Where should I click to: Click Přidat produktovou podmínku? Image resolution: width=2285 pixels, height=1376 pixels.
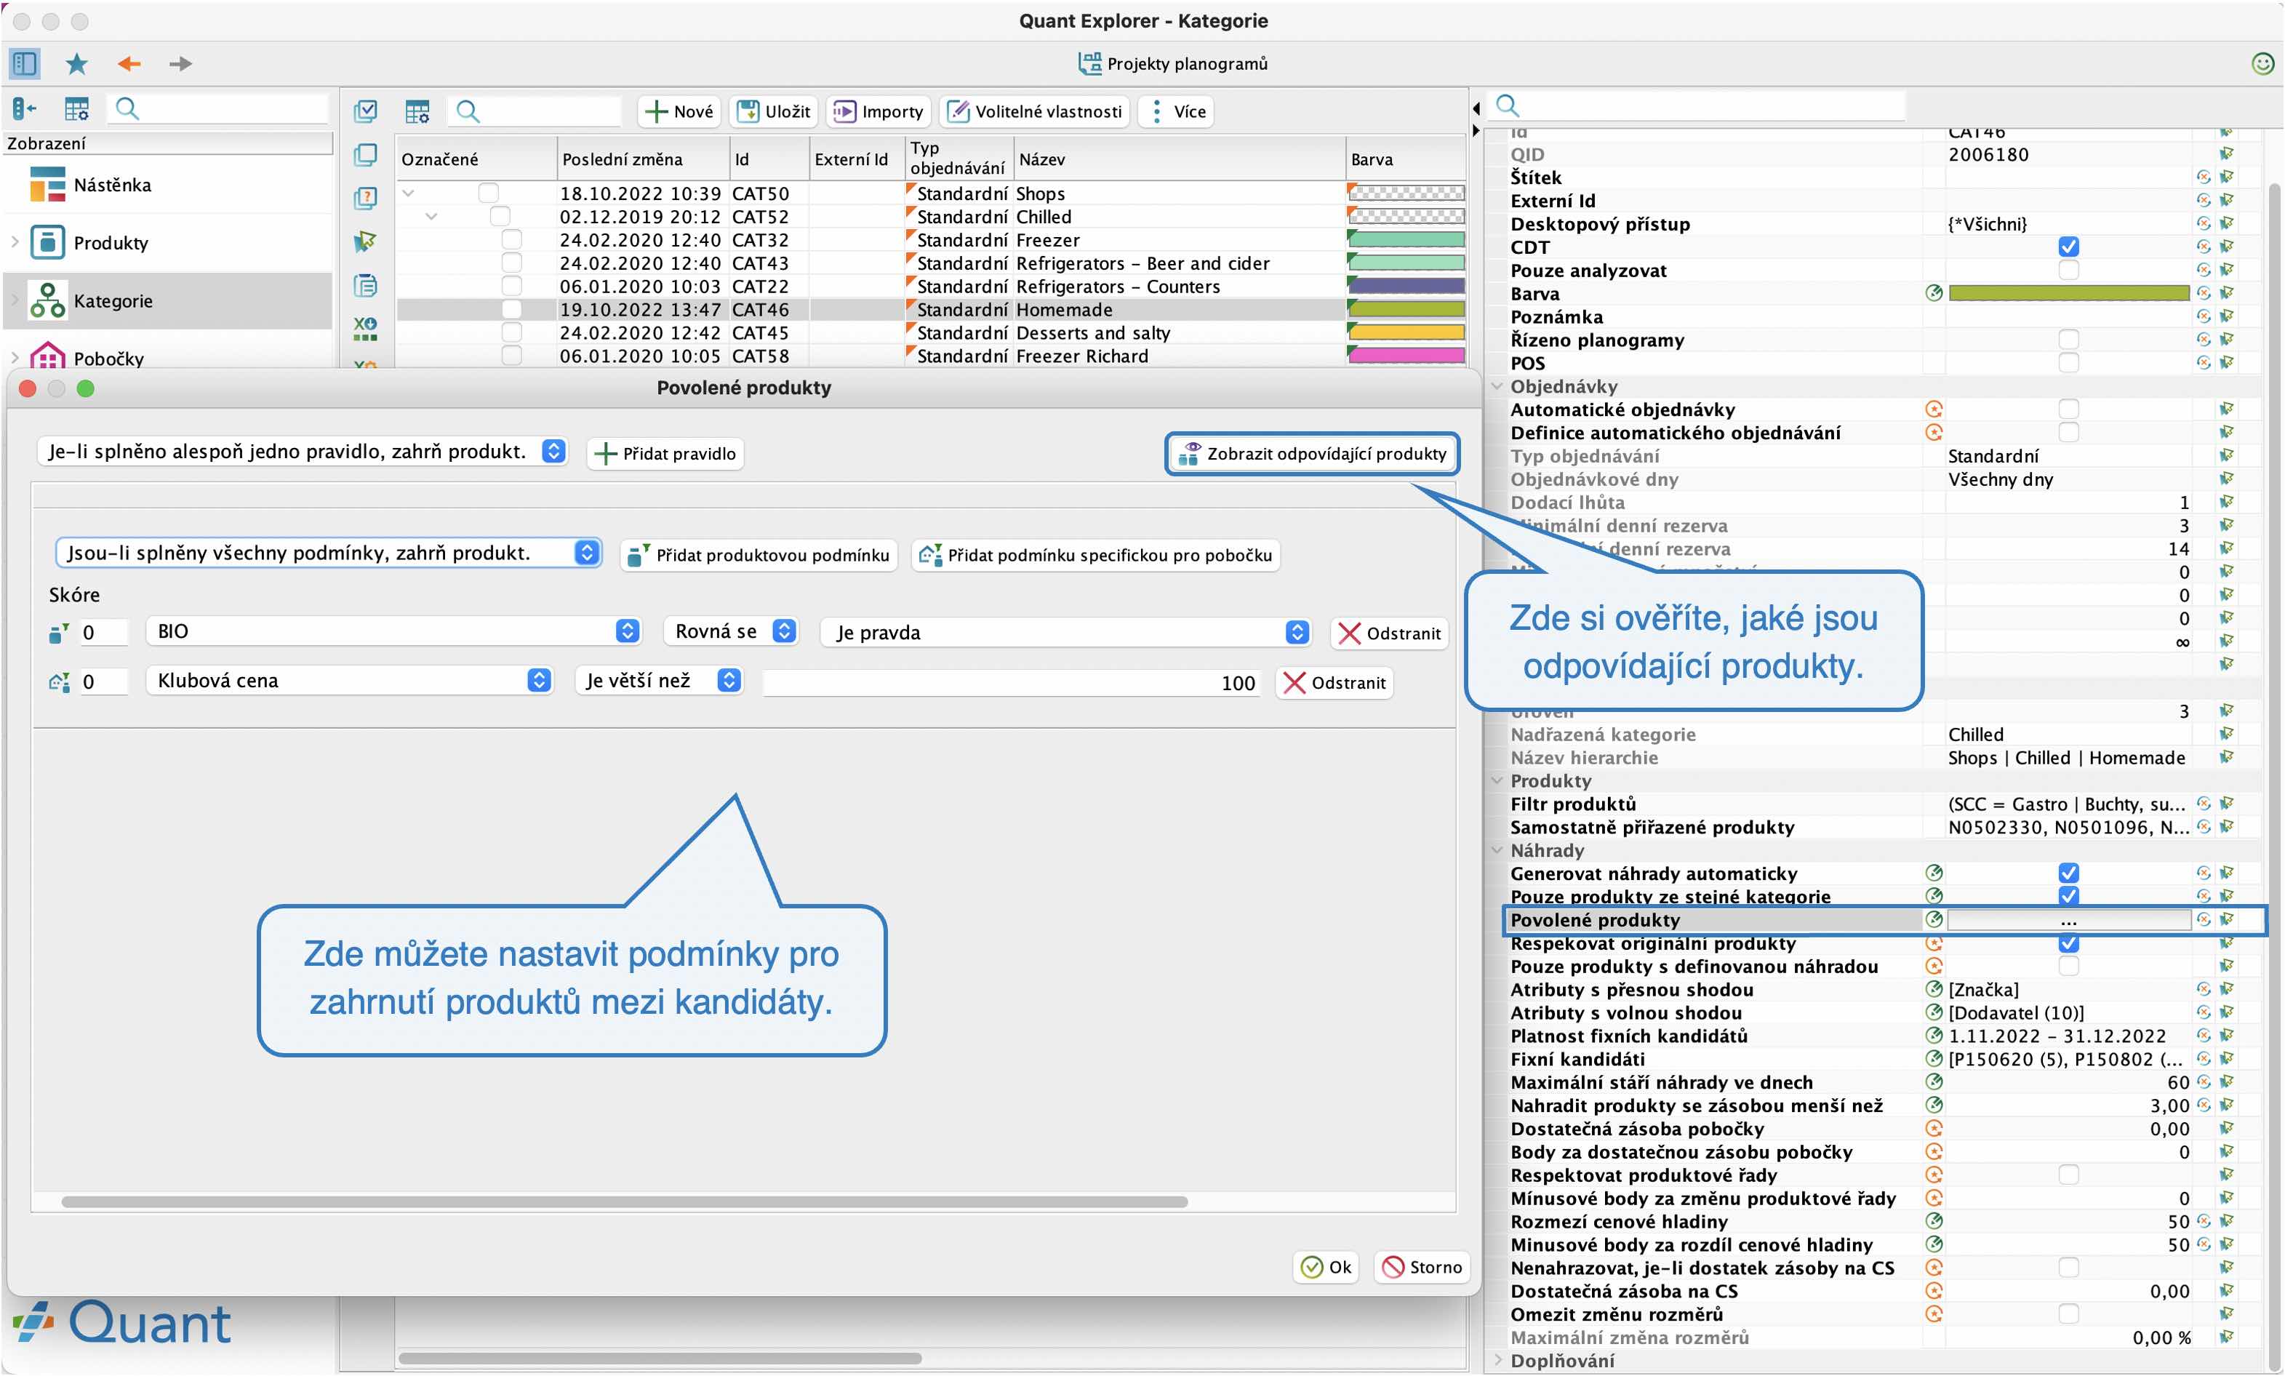[x=759, y=554]
